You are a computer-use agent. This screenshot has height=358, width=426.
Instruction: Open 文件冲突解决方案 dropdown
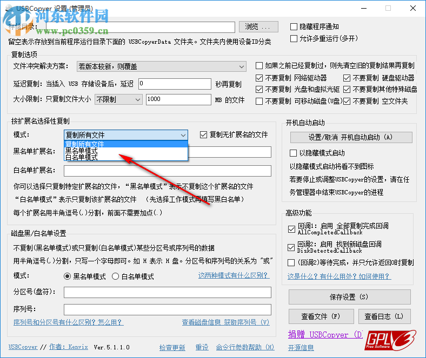point(162,66)
